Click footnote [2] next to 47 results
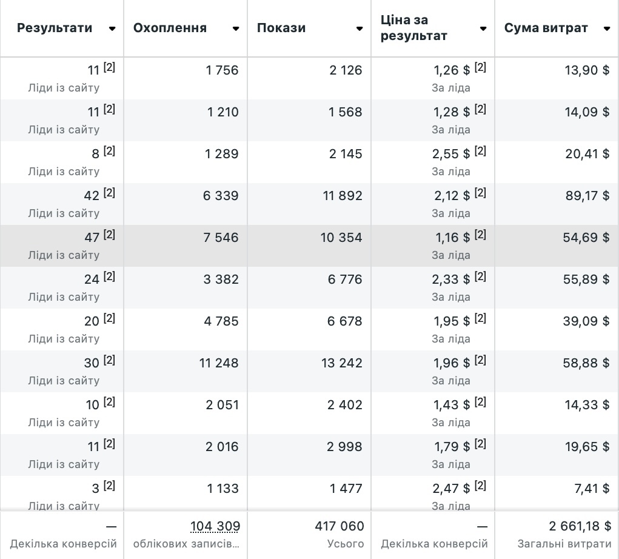619x559 pixels. pyautogui.click(x=109, y=235)
